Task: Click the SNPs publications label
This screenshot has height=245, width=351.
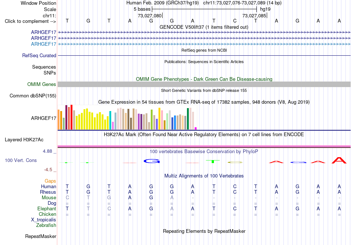Action: click(50, 73)
